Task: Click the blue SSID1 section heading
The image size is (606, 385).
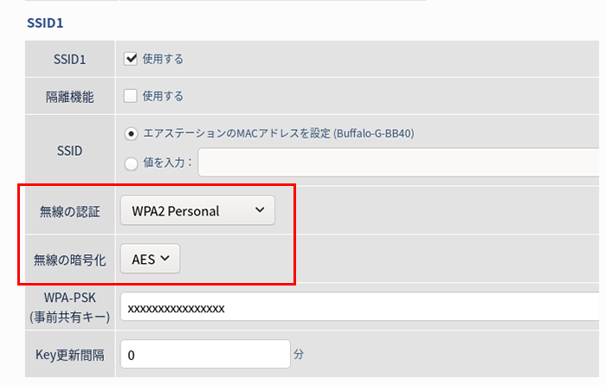Action: 45,23
